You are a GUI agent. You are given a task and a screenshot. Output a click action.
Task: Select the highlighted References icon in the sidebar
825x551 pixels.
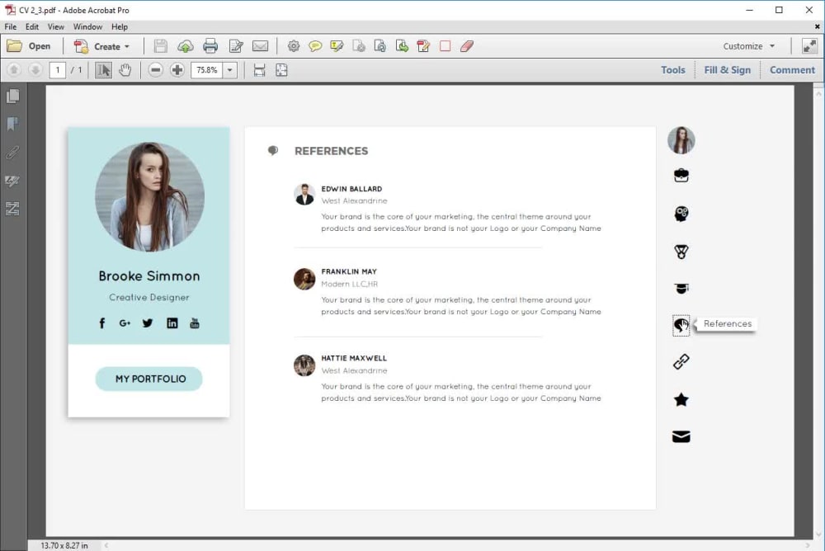coord(681,324)
